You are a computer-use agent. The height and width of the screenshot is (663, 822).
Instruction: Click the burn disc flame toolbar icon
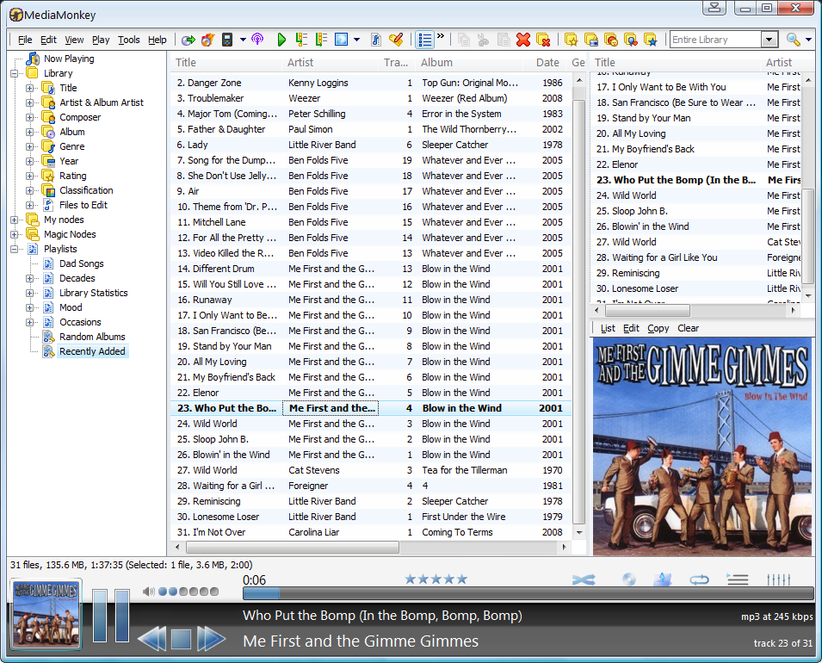click(208, 40)
